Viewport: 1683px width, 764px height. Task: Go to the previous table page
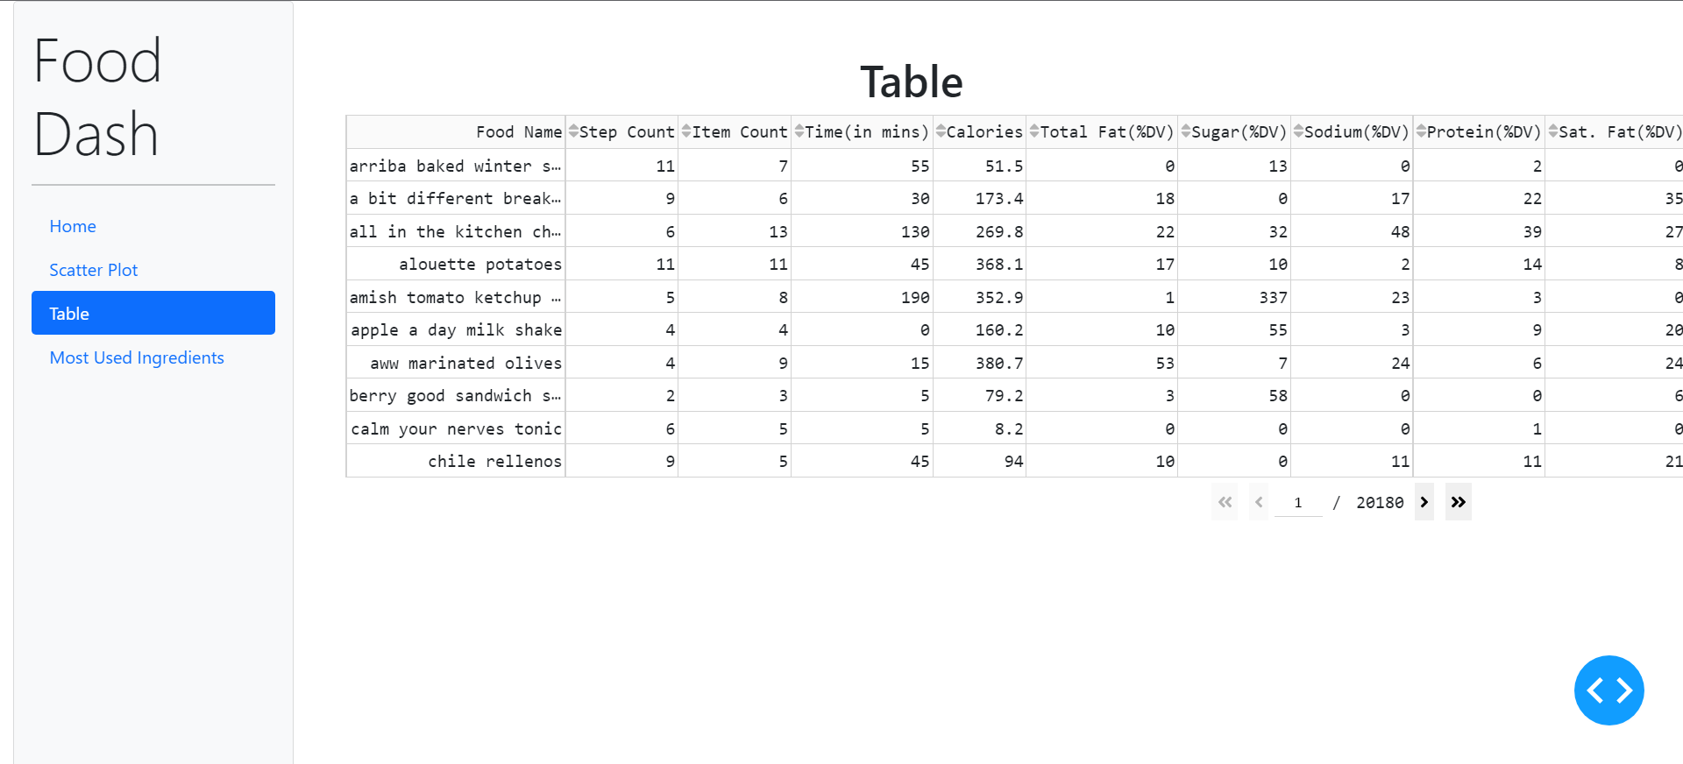tap(1259, 502)
